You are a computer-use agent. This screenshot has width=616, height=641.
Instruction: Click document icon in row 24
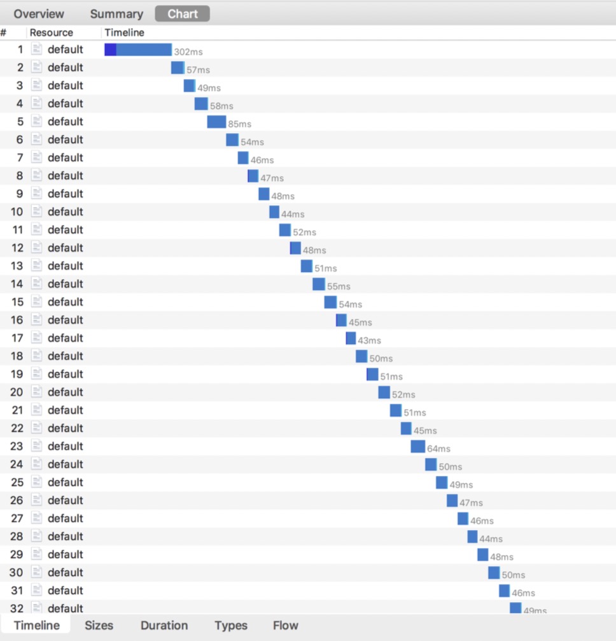[37, 464]
